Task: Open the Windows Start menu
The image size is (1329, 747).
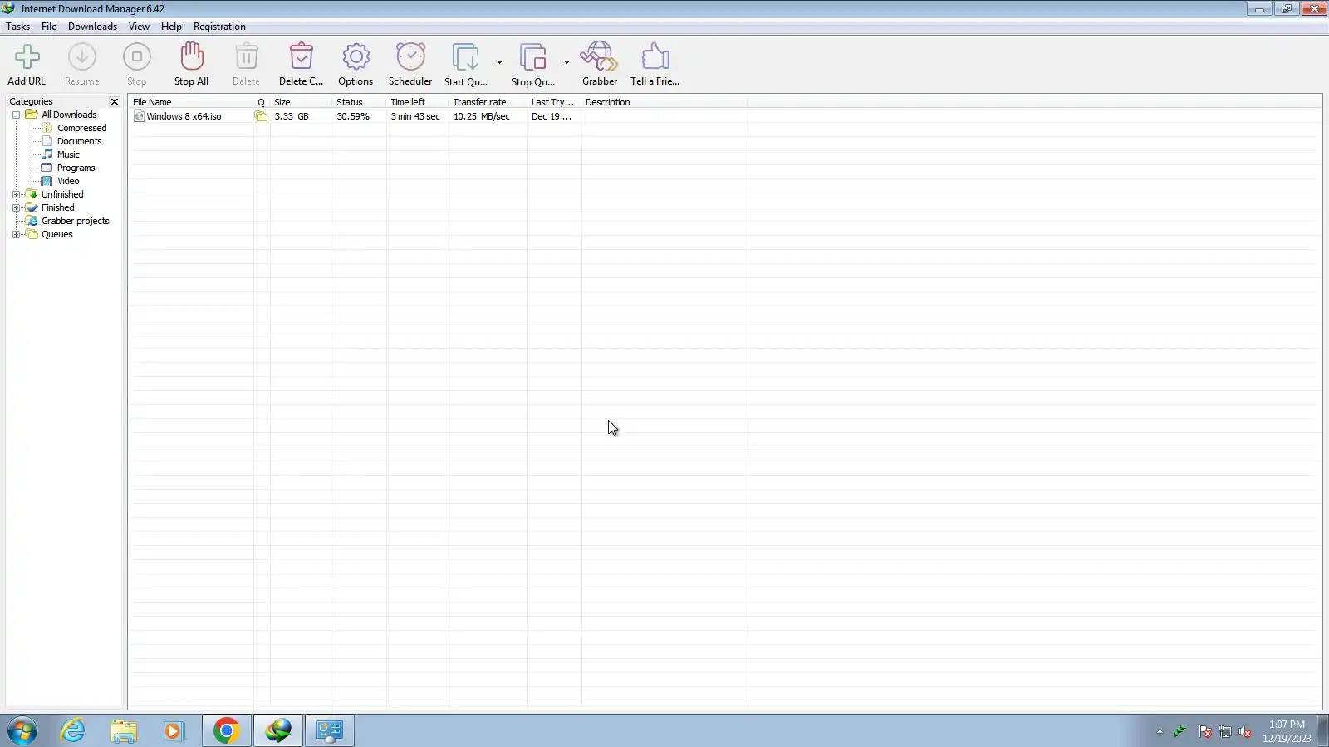Action: (22, 730)
